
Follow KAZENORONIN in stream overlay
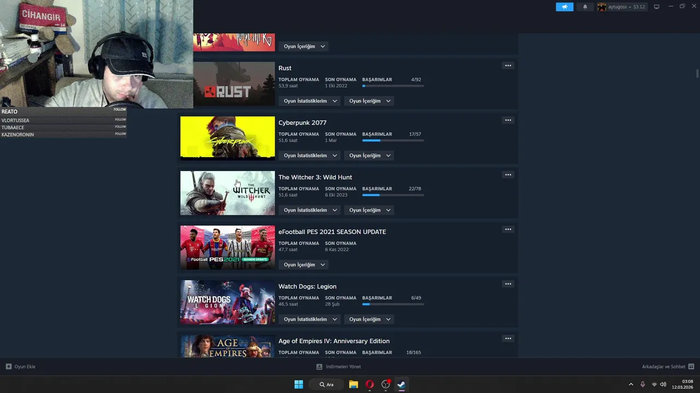click(x=120, y=134)
